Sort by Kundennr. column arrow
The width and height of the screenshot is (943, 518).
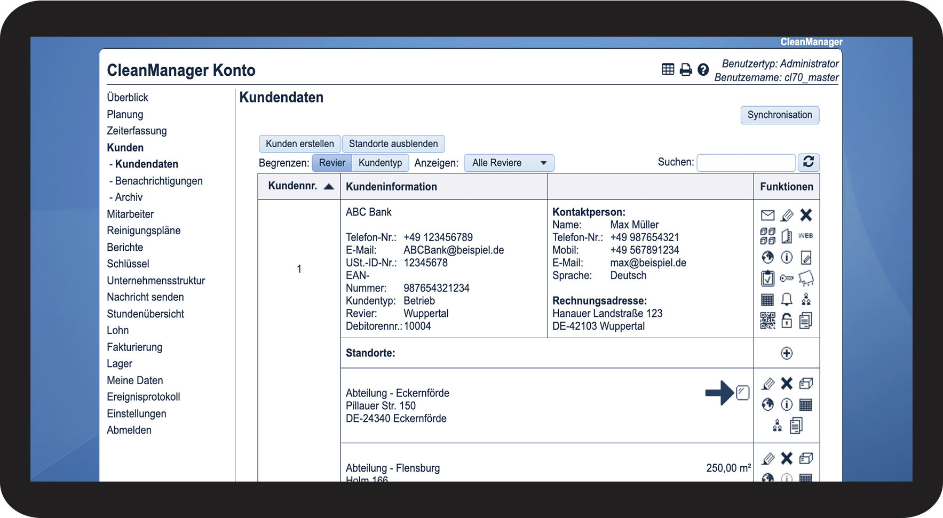[x=329, y=187]
